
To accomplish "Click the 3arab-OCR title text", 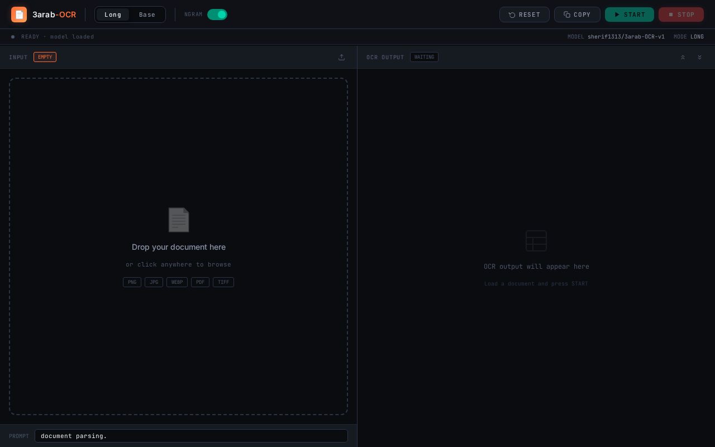I will (x=54, y=15).
